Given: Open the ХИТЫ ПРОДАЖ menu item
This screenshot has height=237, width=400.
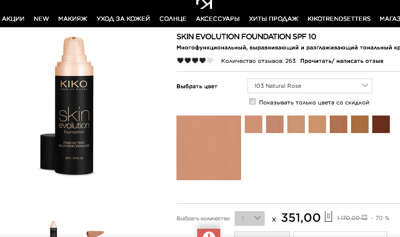Looking at the screenshot, I should click(273, 18).
